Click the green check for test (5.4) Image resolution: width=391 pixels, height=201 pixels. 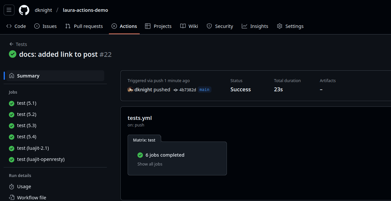(12, 137)
